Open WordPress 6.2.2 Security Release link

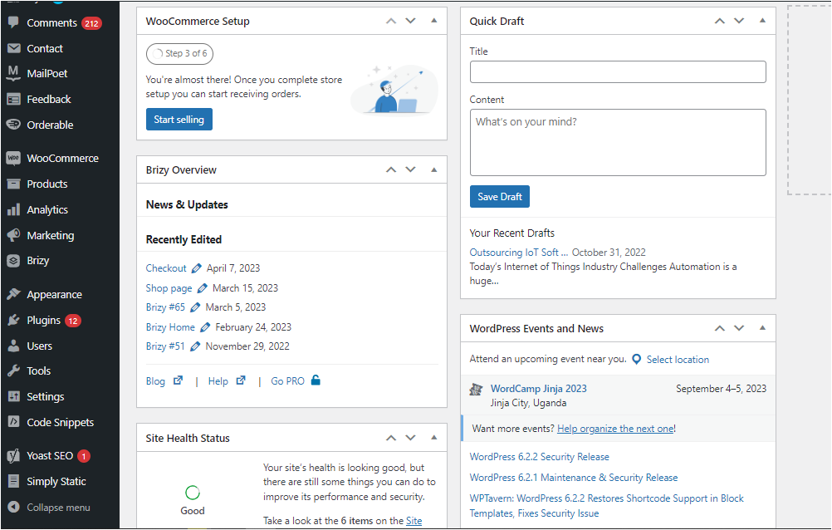539,457
